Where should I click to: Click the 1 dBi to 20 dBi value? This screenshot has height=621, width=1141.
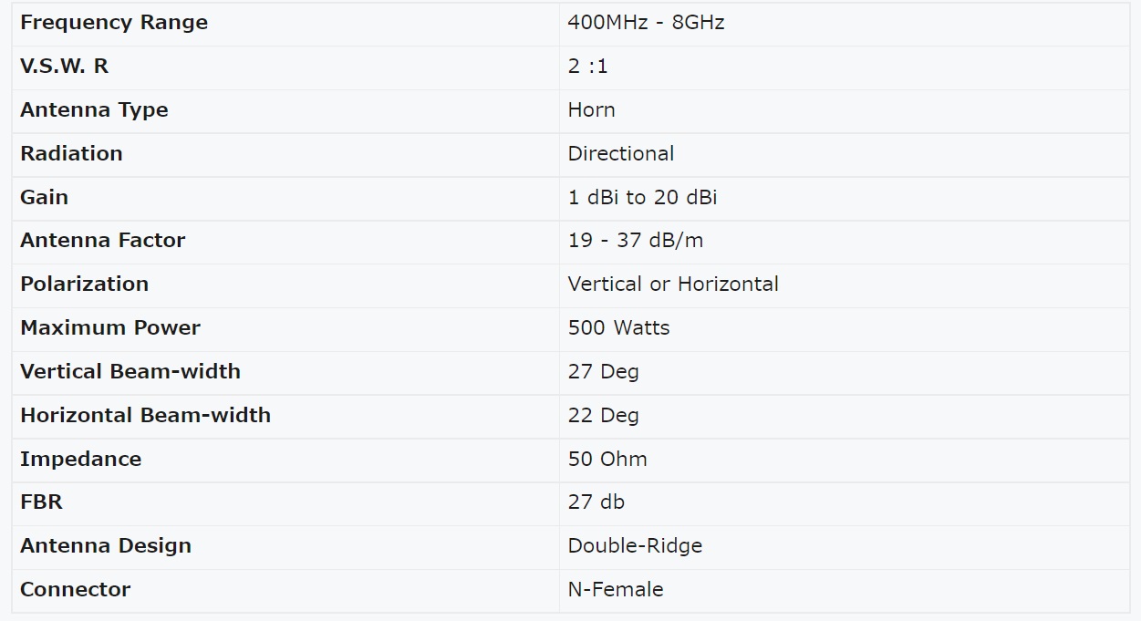coord(642,197)
